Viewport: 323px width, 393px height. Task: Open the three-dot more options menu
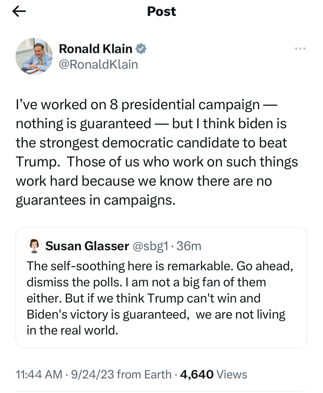(x=300, y=49)
